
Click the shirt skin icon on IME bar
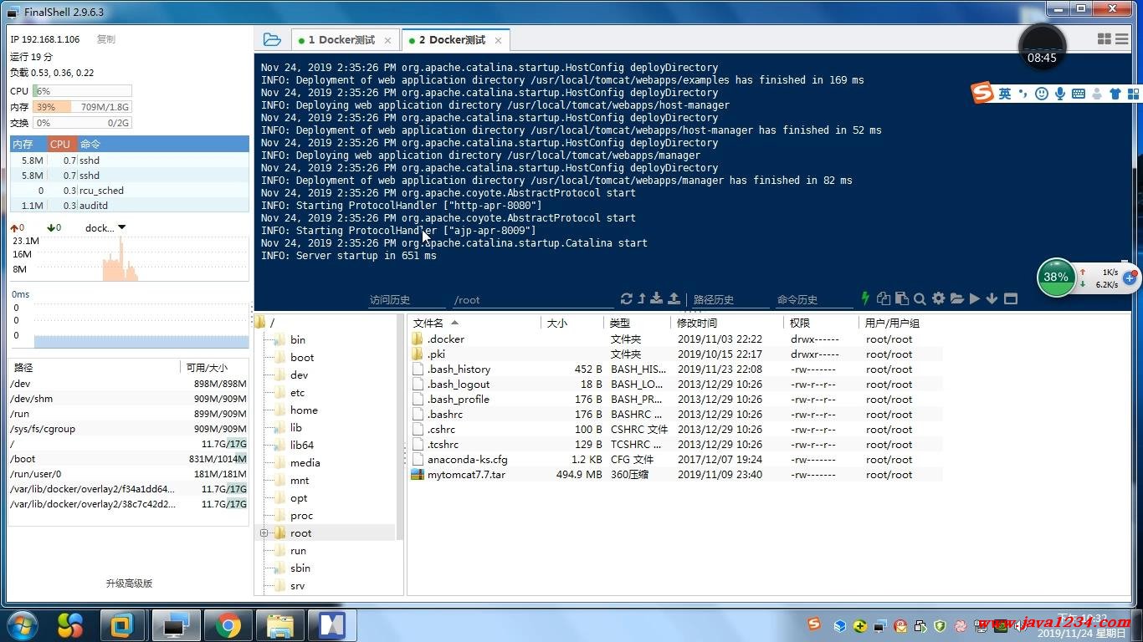coord(1115,94)
